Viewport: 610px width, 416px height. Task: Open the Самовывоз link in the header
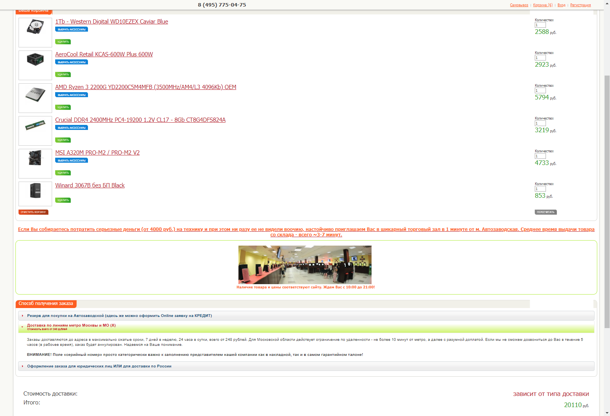pyautogui.click(x=519, y=5)
